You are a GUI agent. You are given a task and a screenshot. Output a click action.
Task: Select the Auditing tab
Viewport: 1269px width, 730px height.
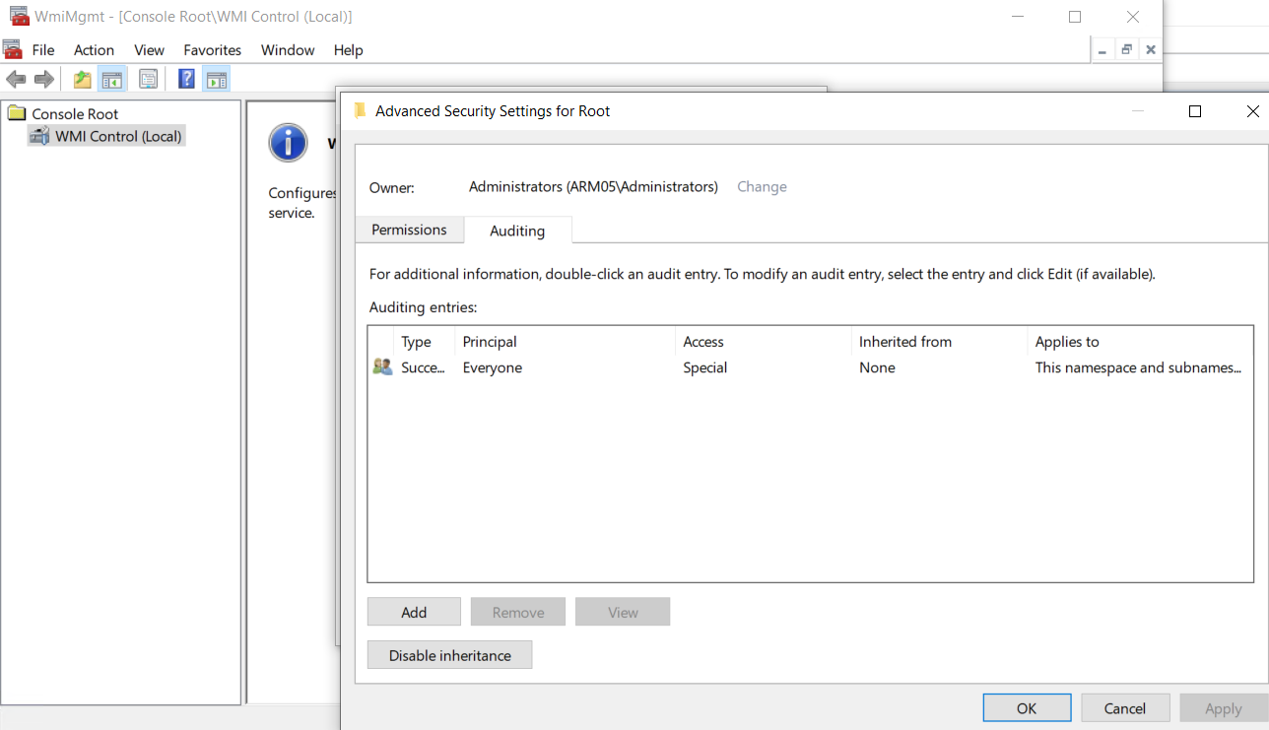(x=517, y=231)
